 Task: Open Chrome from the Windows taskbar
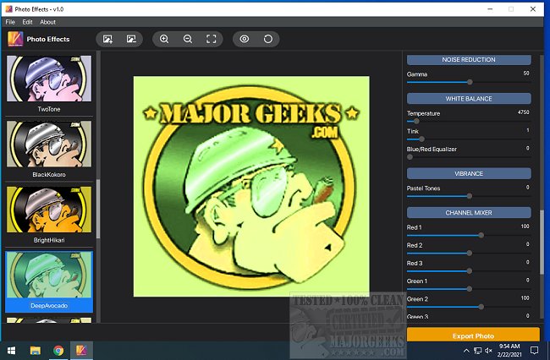click(58, 350)
